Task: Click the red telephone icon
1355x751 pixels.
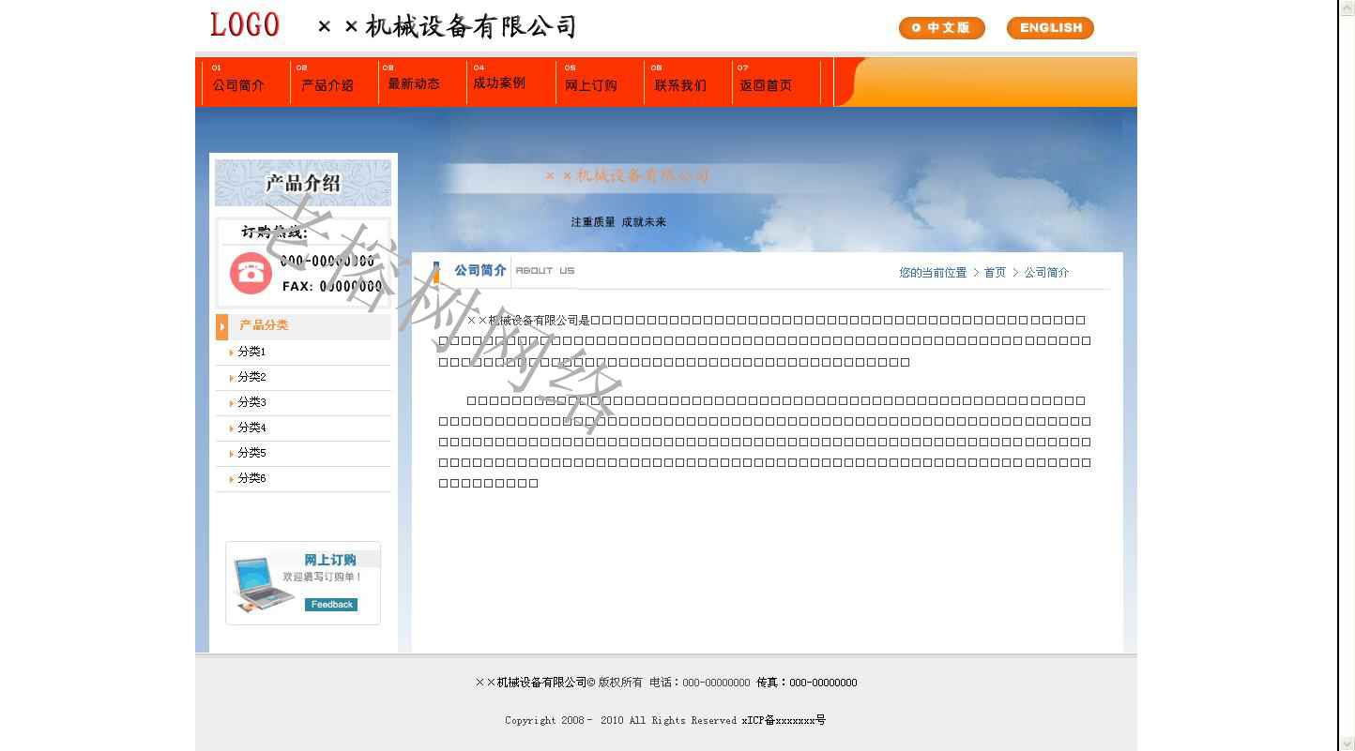Action: [x=251, y=273]
